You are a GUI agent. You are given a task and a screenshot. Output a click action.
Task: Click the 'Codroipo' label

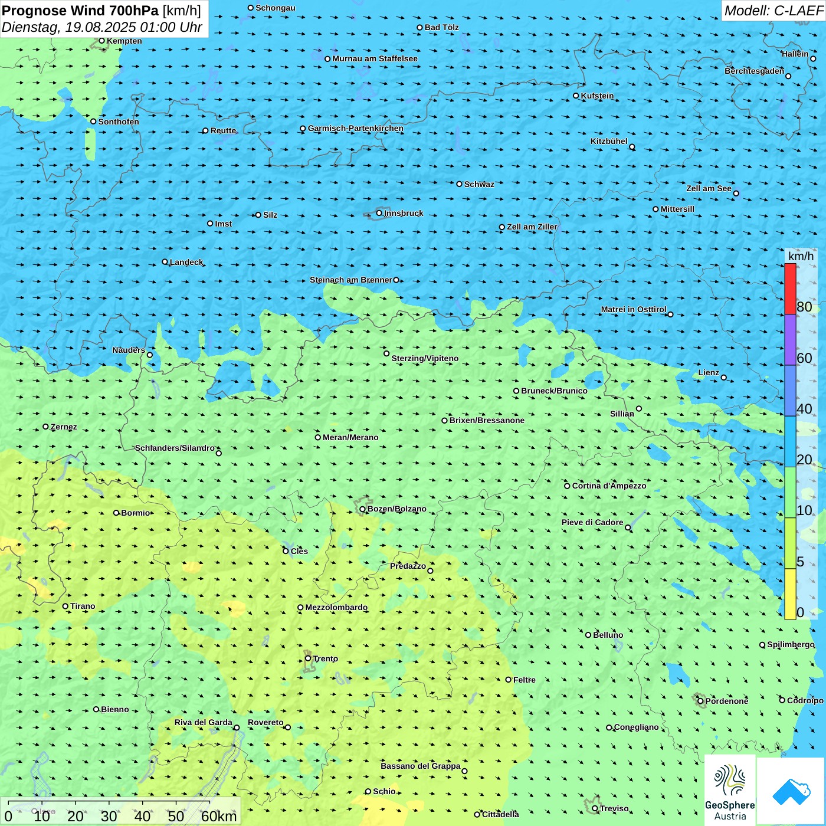click(x=805, y=700)
